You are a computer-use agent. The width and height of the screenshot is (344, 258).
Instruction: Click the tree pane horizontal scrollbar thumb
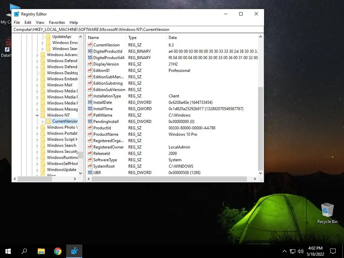35,179
